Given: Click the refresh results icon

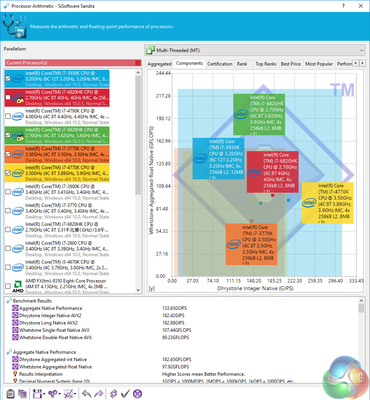Looking at the screenshot, I should coord(113,393).
